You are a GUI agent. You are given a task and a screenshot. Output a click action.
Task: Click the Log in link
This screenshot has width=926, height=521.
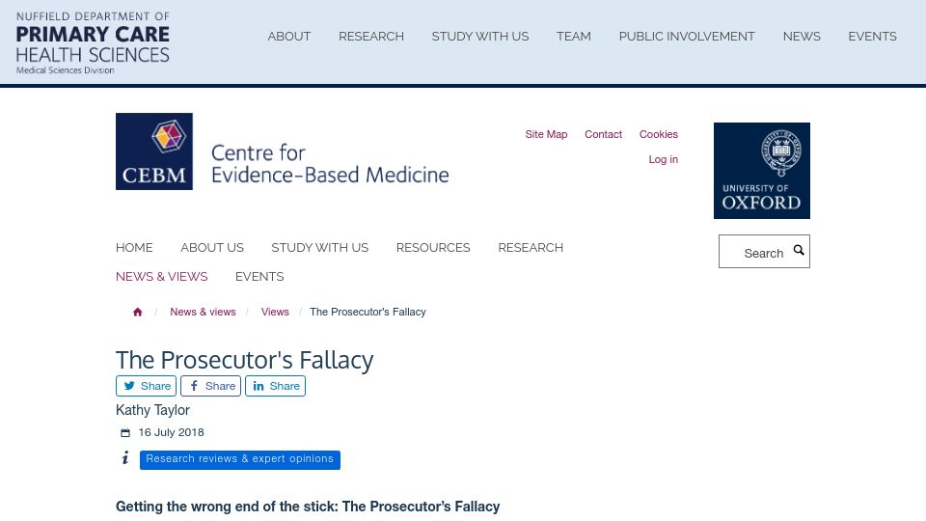point(664,159)
